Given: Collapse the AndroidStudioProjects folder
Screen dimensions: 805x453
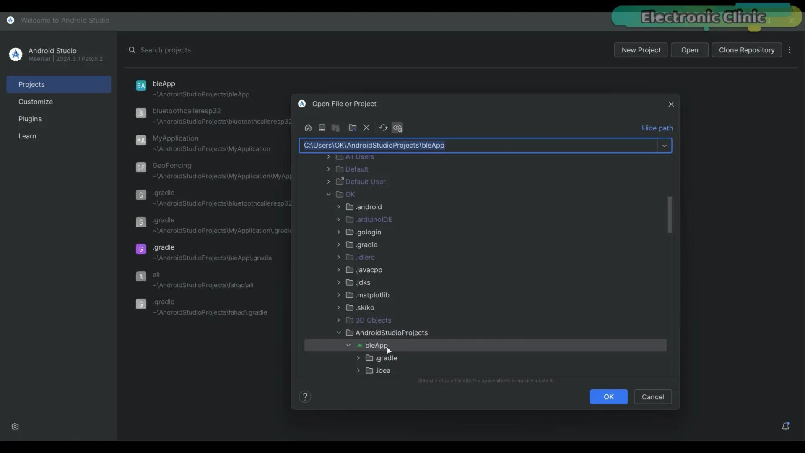Looking at the screenshot, I should pyautogui.click(x=339, y=333).
